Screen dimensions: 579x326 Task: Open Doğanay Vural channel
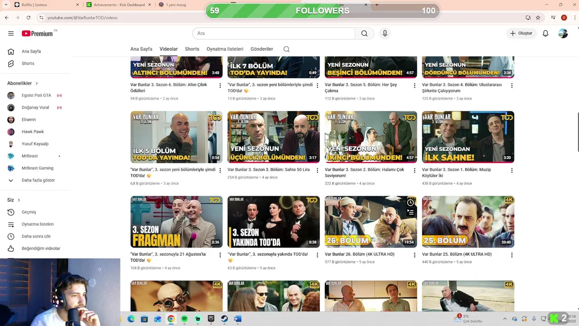(34, 107)
